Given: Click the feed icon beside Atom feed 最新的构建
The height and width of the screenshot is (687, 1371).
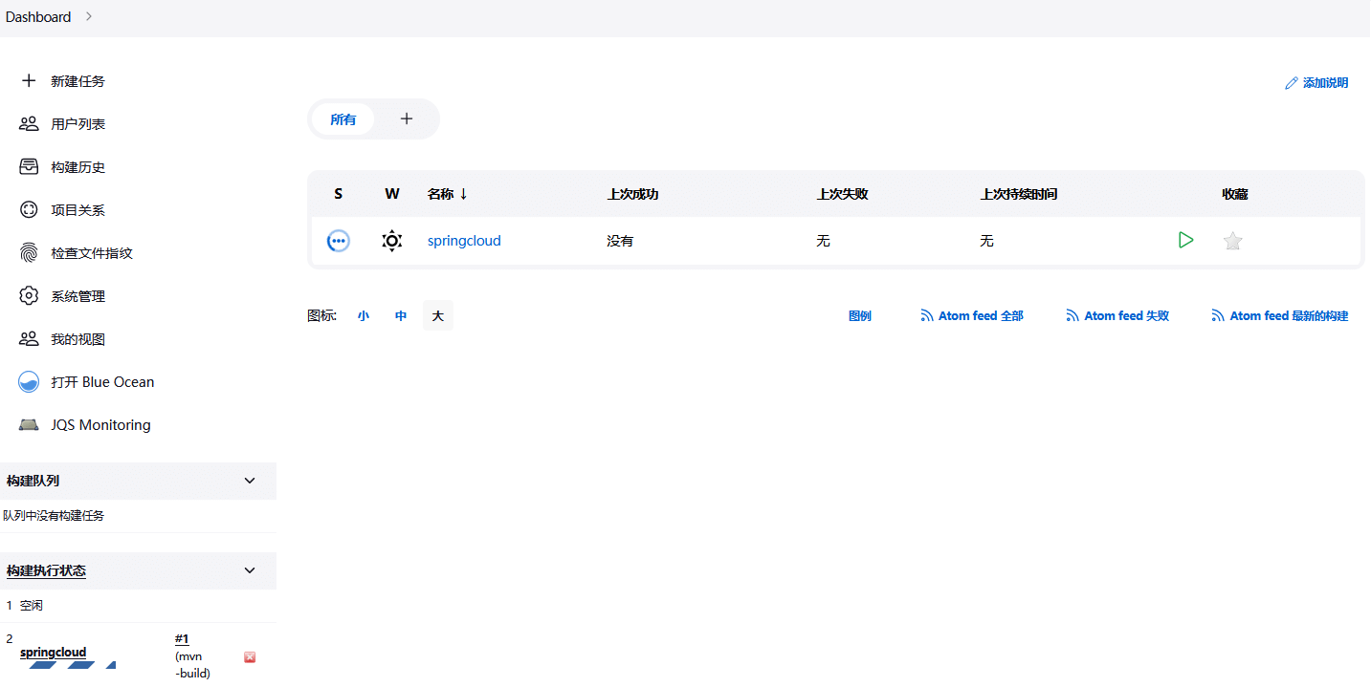Looking at the screenshot, I should pos(1218,315).
